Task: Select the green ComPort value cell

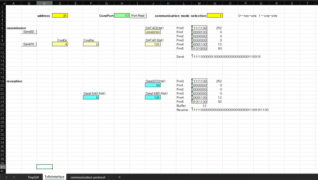Action: click(122, 15)
